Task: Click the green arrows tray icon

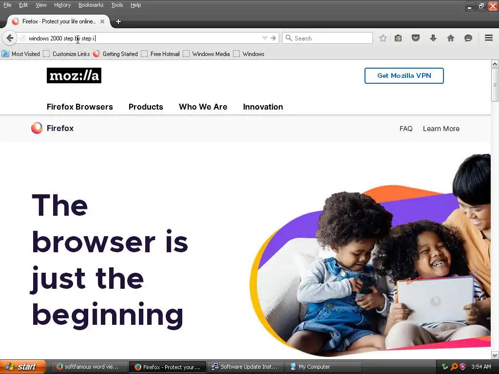Action: [x=445, y=367]
